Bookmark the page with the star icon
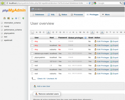Screen dimensions: 125x100 [85, 3]
